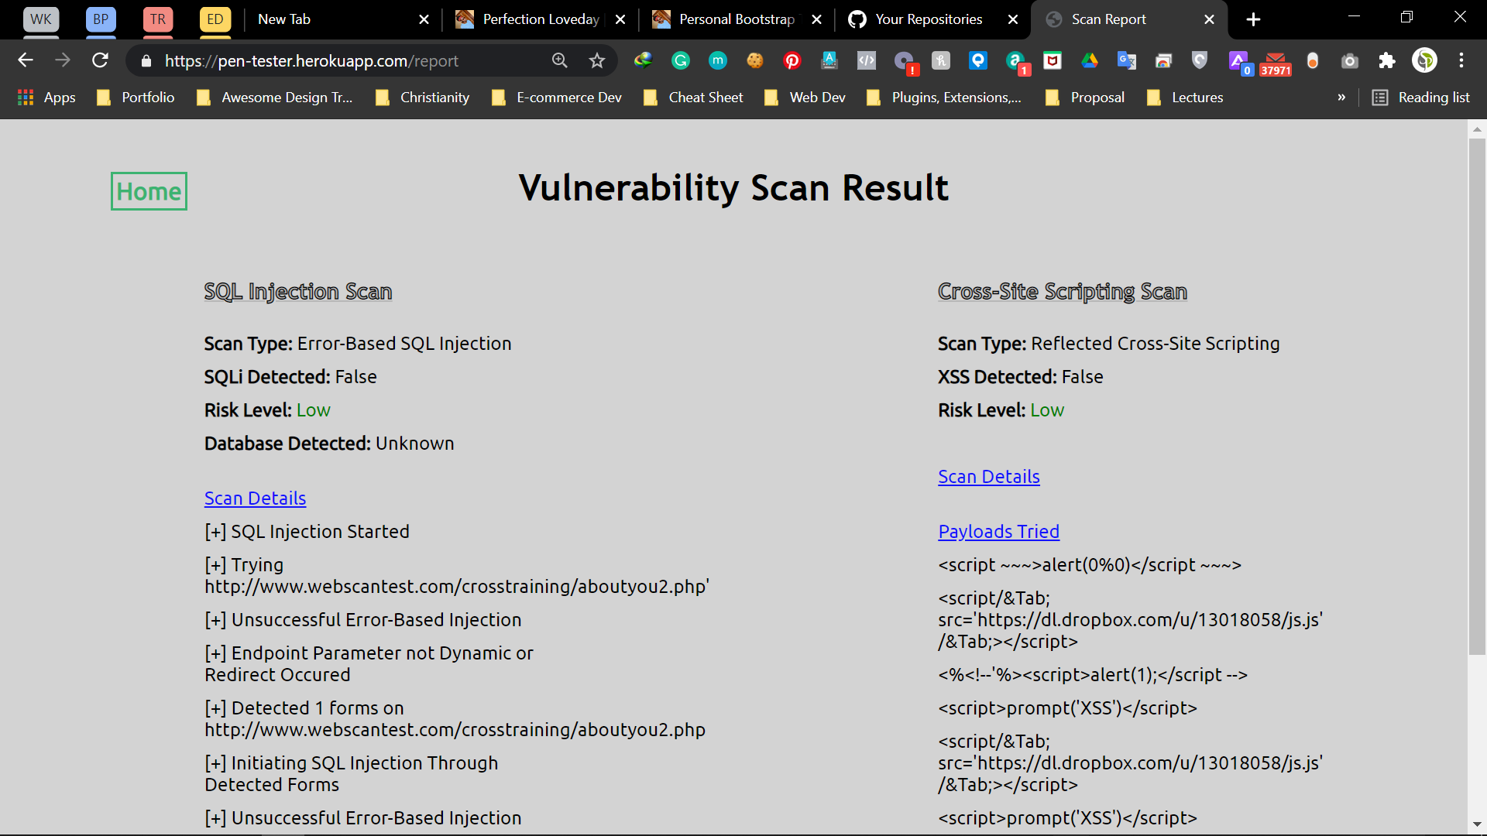1487x836 pixels.
Task: Open SQL Injection Scan Details link
Action: pyautogui.click(x=255, y=499)
